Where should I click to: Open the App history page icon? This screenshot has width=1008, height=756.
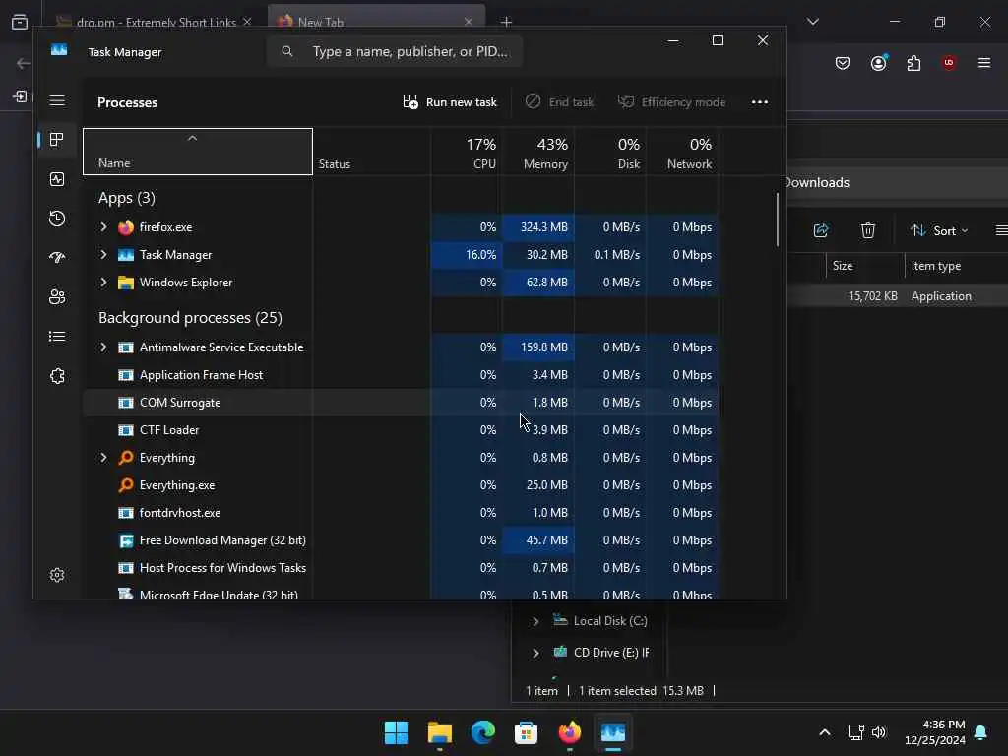pos(57,219)
